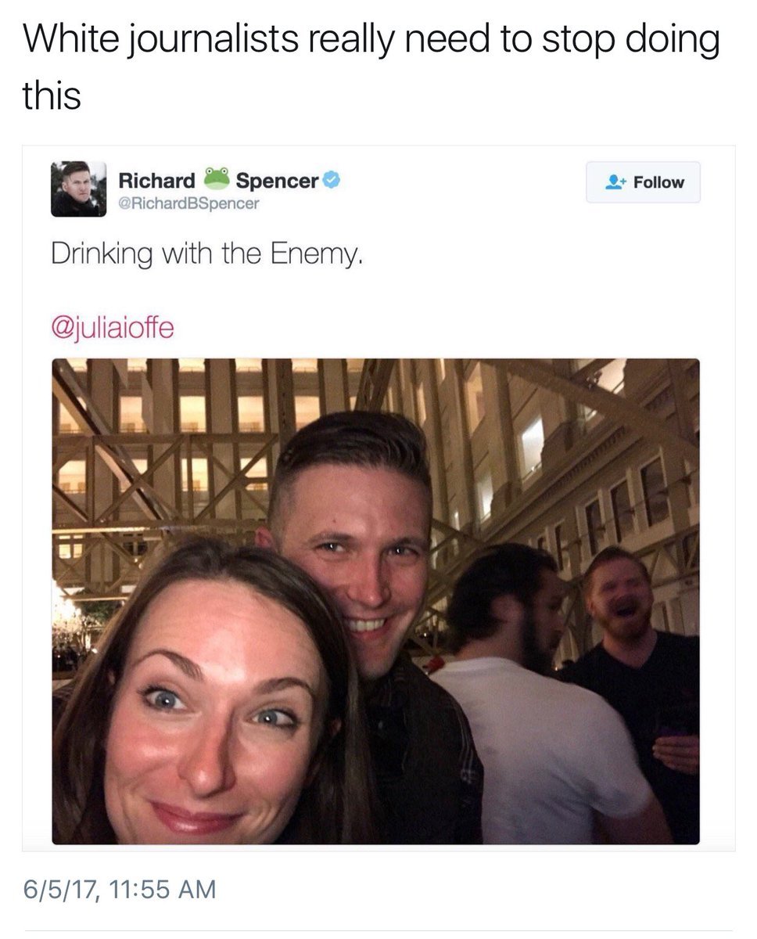Click the "Drinking with the Enemy." tweet text
757x939 pixels.
pyautogui.click(x=207, y=255)
